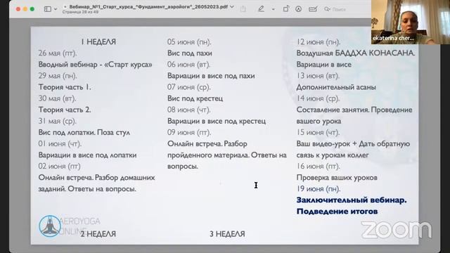The height and width of the screenshot is (253, 450).
Task: Click the text "Воздушная БАДДХА КОНАСАНА."
Action: tap(356, 53)
